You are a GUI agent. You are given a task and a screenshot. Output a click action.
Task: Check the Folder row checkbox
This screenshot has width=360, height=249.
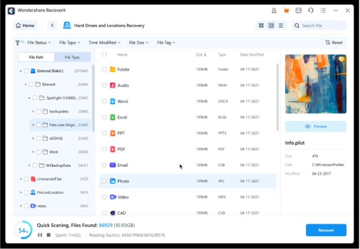click(x=104, y=69)
